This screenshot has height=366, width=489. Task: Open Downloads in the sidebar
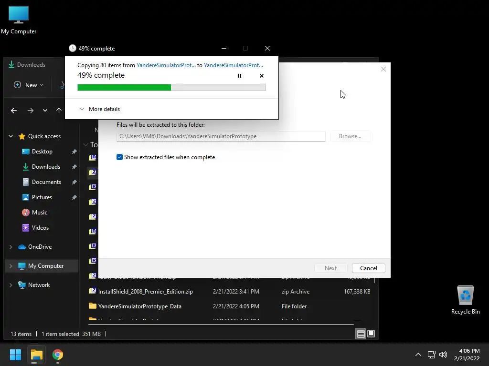pyautogui.click(x=46, y=167)
